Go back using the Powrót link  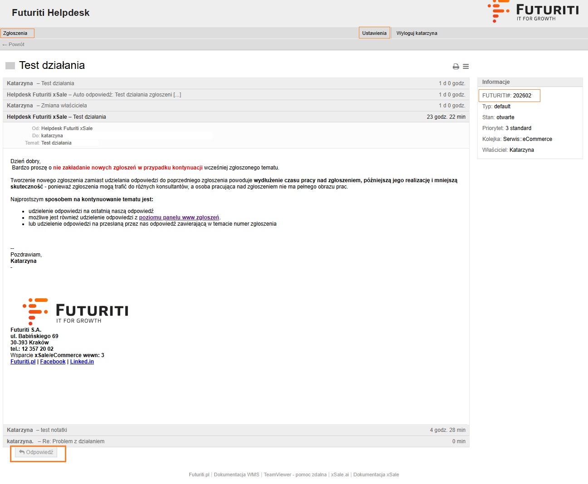(x=14, y=44)
